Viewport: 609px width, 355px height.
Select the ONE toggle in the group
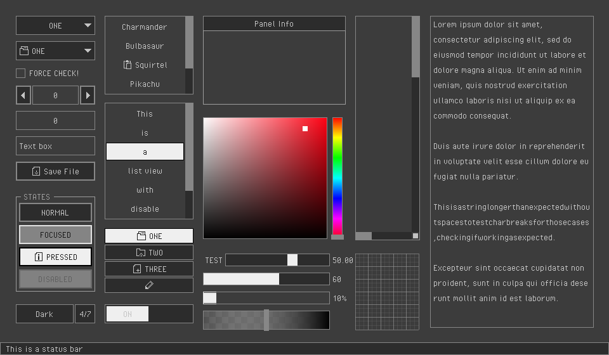[148, 236]
